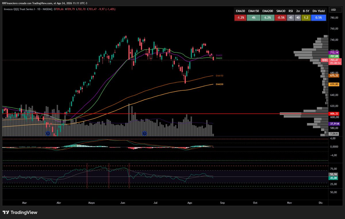345x219 pixels.
Task: Click the orange 675,32 EMA150 price label
Action: pos(334,76)
